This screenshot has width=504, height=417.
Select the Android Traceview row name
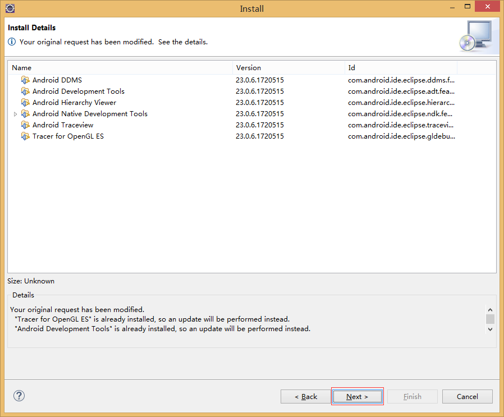(63, 125)
